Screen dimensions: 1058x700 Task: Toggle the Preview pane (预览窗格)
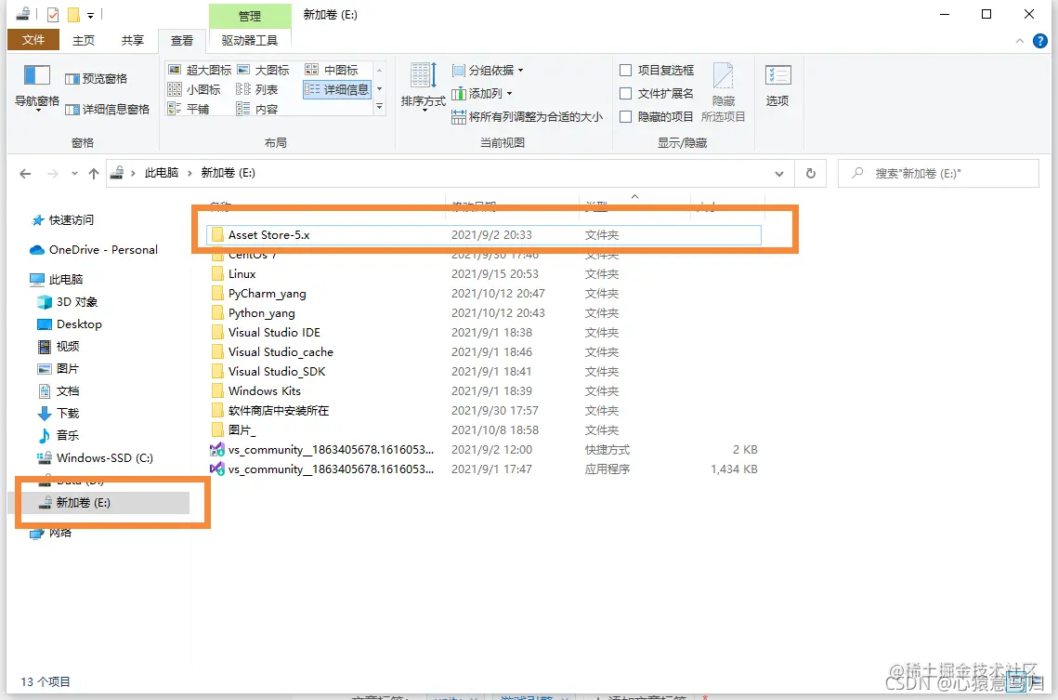point(96,78)
